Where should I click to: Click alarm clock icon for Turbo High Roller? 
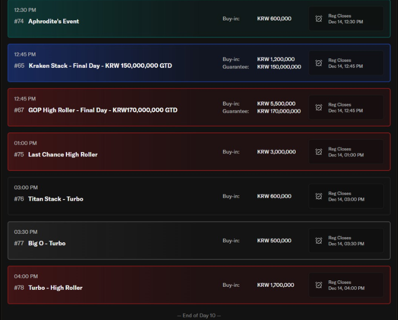coord(319,285)
